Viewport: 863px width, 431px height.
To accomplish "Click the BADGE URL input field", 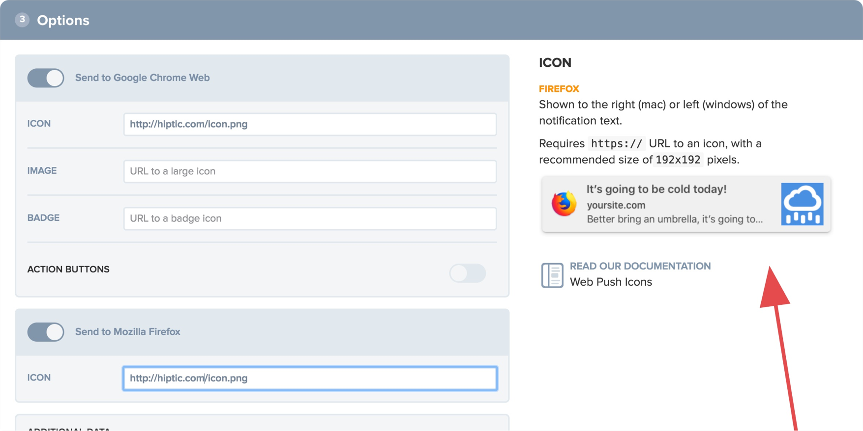I will click(x=310, y=218).
